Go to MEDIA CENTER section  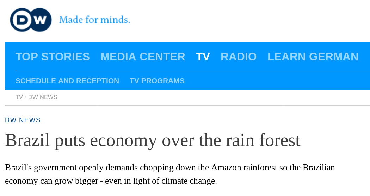tap(143, 57)
